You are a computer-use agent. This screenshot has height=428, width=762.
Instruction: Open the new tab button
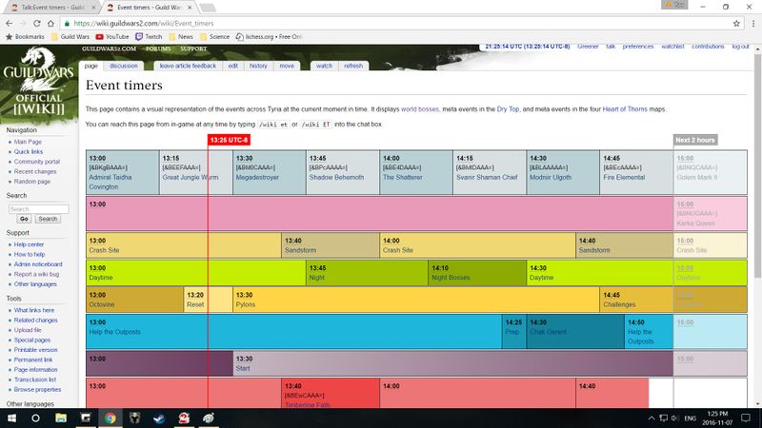[208, 8]
